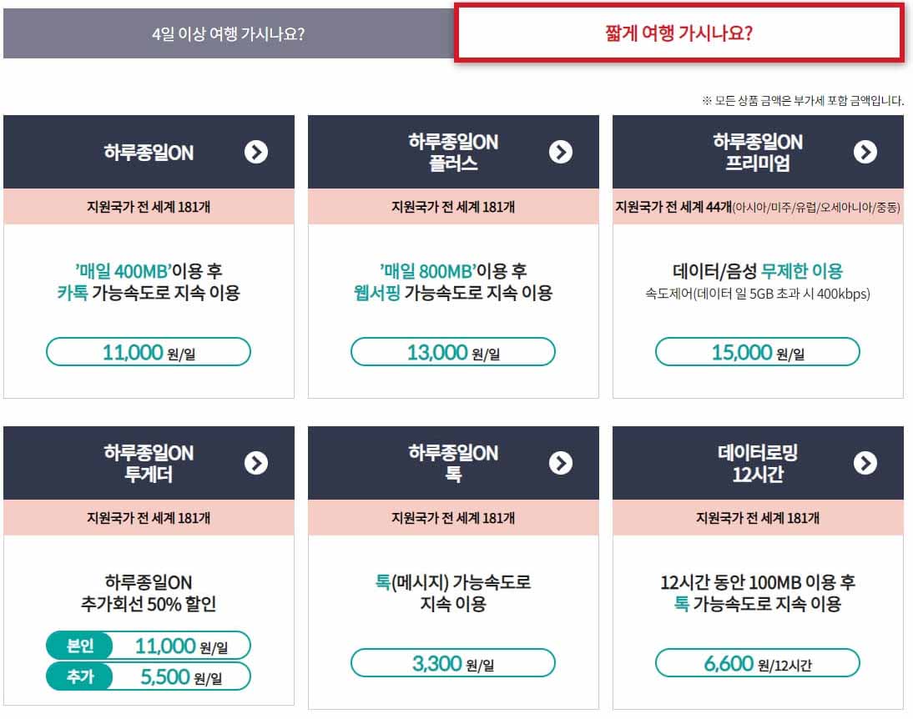Click the 13,000 원/일 price button

tap(451, 351)
